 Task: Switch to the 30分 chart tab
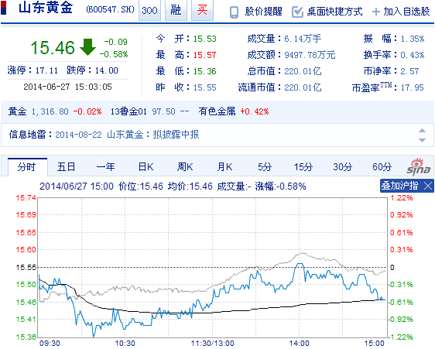[342, 167]
